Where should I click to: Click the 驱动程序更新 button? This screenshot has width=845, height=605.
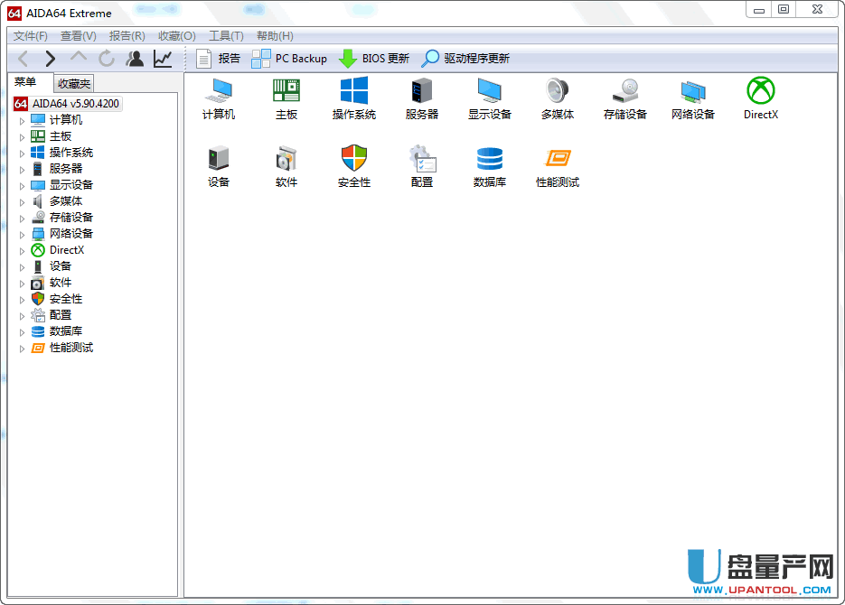point(465,59)
